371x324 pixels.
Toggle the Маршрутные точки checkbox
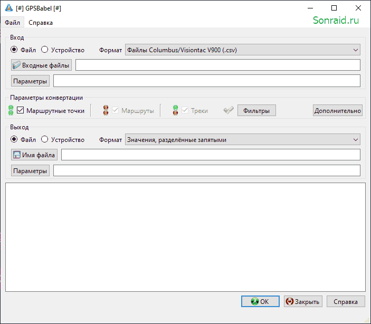(21, 110)
